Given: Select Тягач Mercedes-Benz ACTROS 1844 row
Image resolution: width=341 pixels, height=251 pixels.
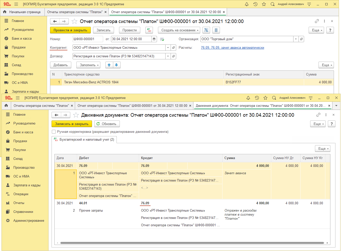Looking at the screenshot, I should click(192, 82).
